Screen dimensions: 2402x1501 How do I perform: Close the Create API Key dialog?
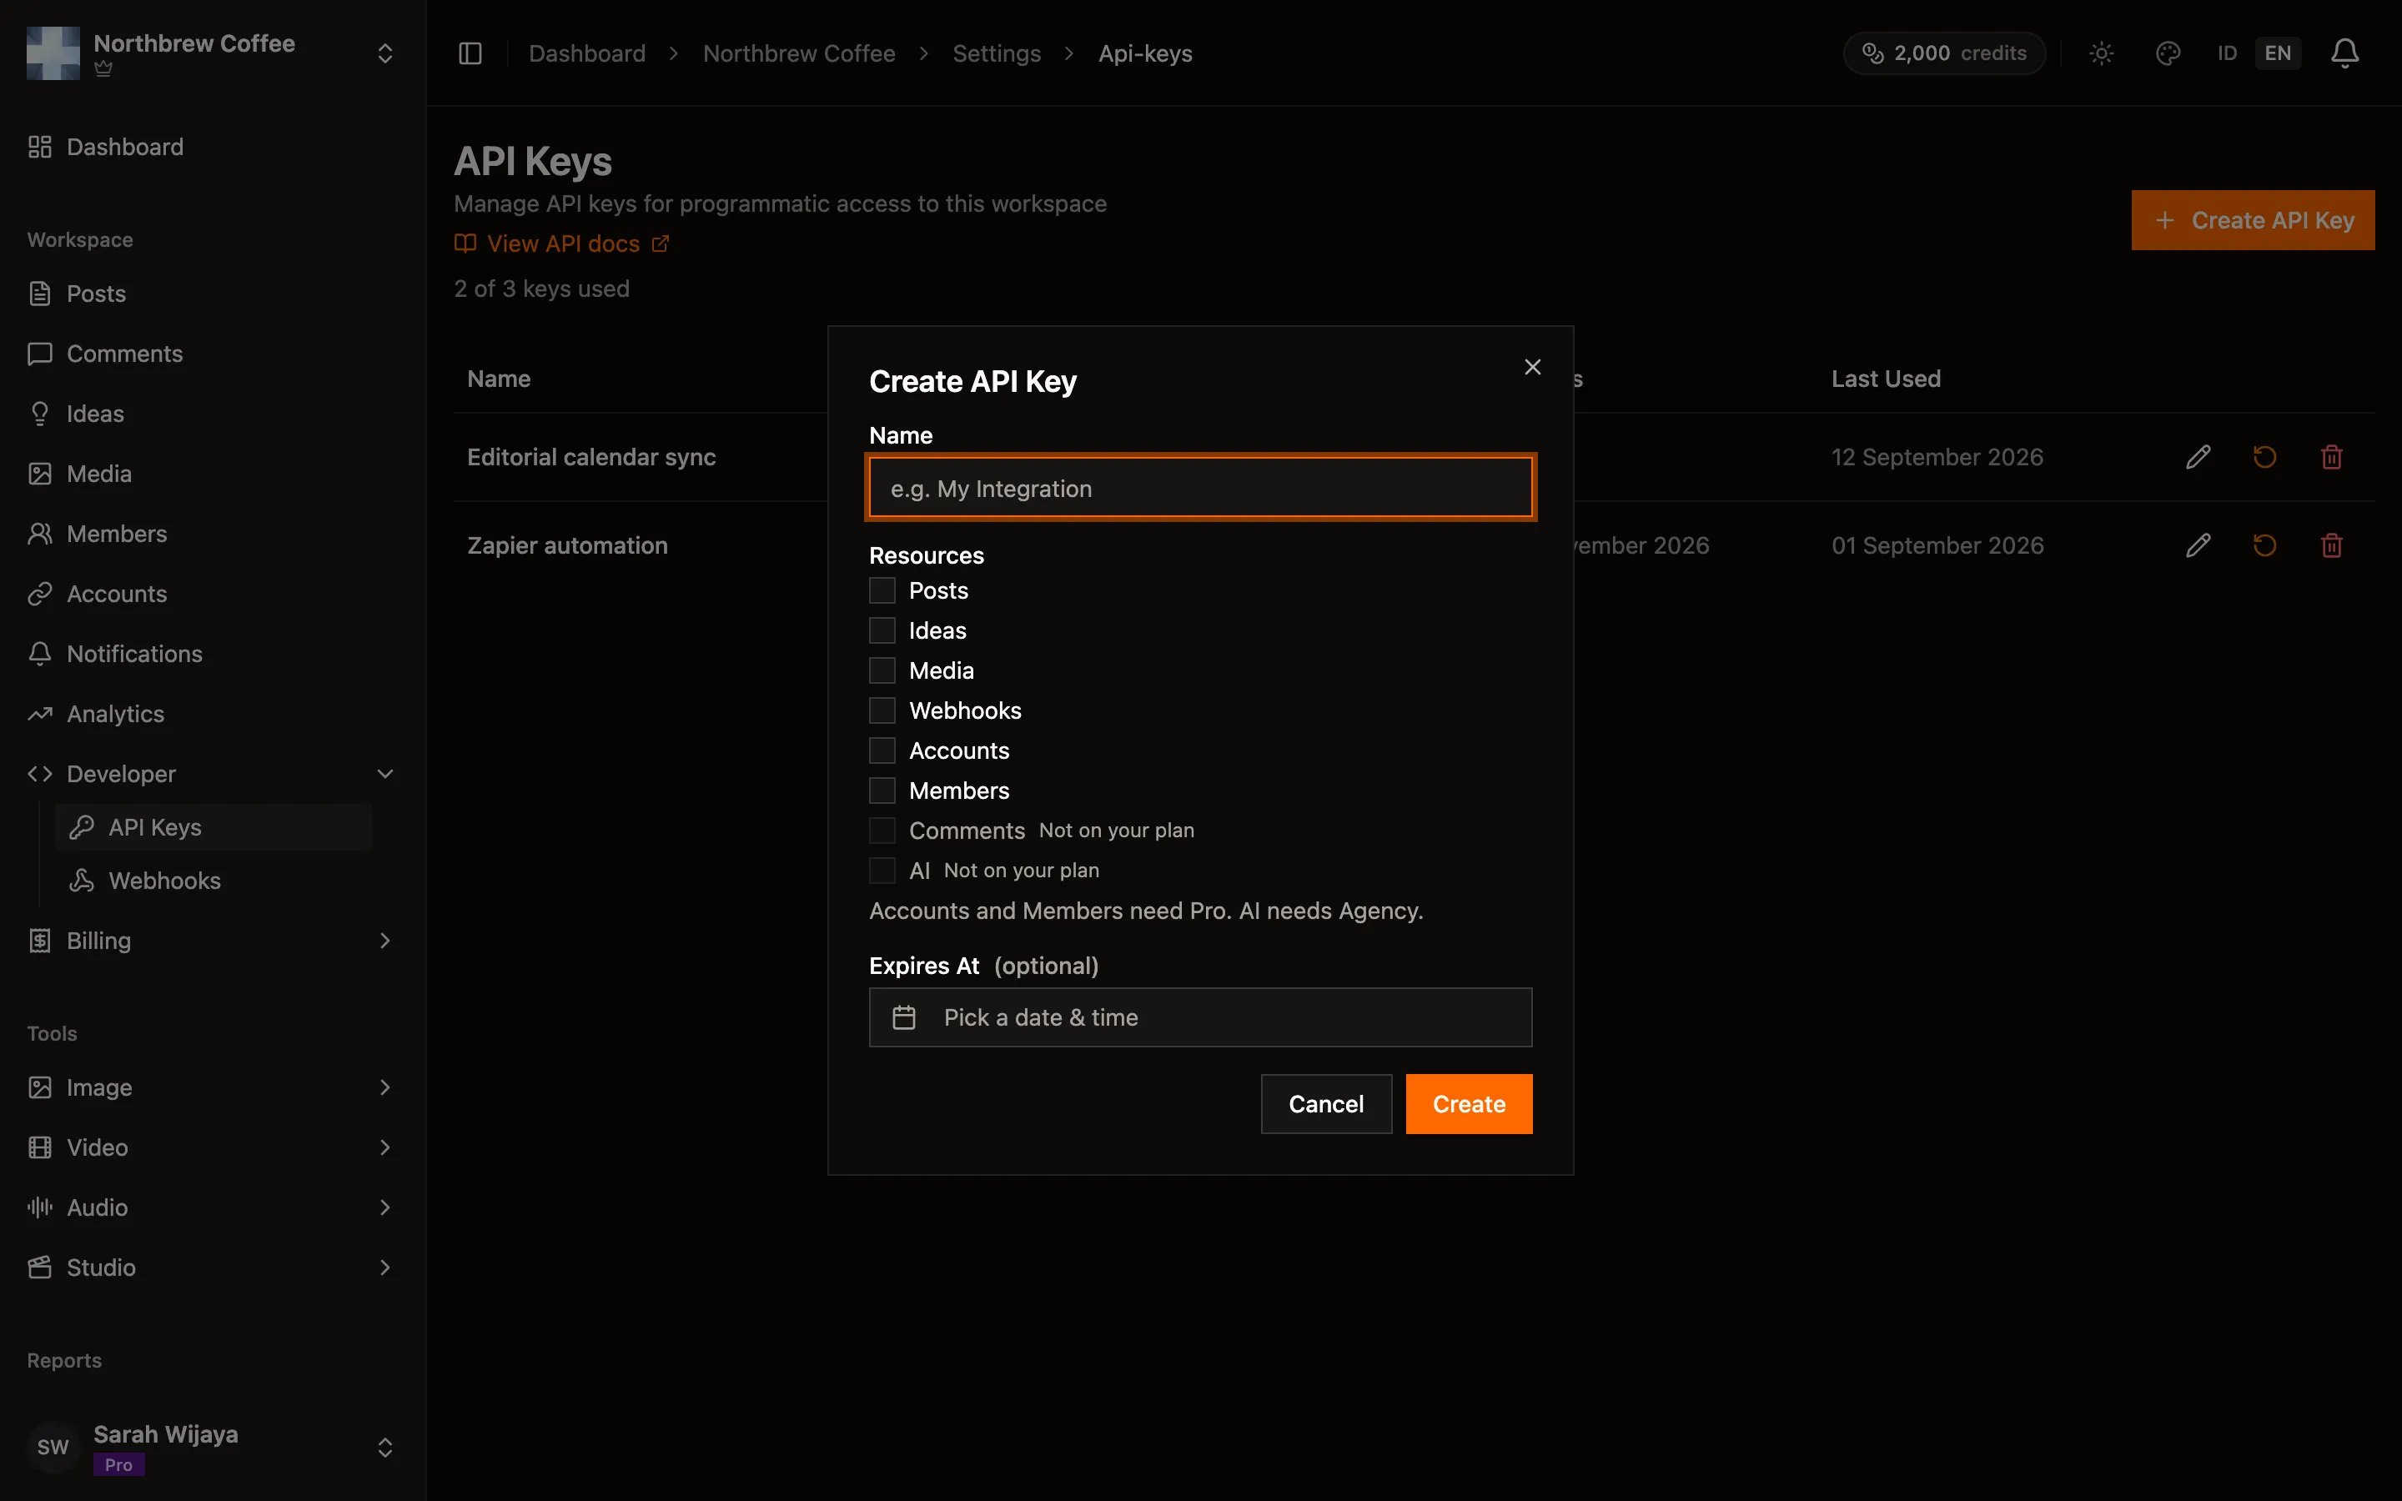pyautogui.click(x=1532, y=367)
